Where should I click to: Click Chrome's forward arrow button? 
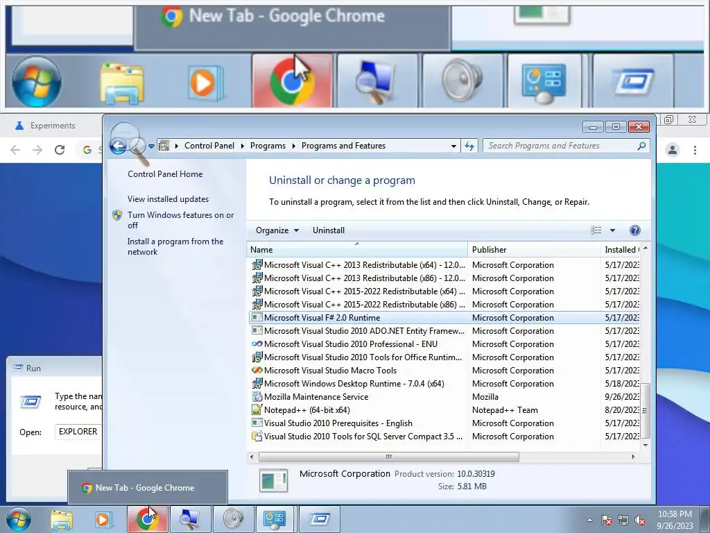[x=37, y=150]
